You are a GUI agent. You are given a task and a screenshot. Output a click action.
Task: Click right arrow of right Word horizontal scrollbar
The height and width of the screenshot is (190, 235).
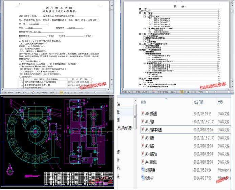tap(229, 89)
